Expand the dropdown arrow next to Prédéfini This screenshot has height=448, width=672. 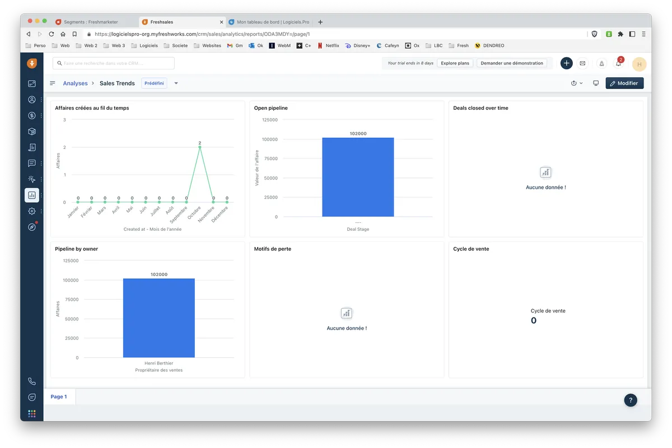point(176,83)
